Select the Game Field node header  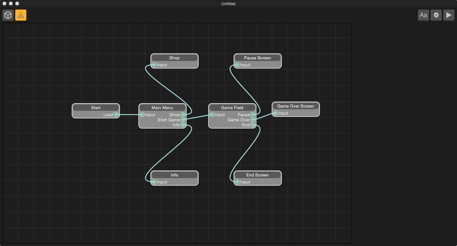coord(232,108)
